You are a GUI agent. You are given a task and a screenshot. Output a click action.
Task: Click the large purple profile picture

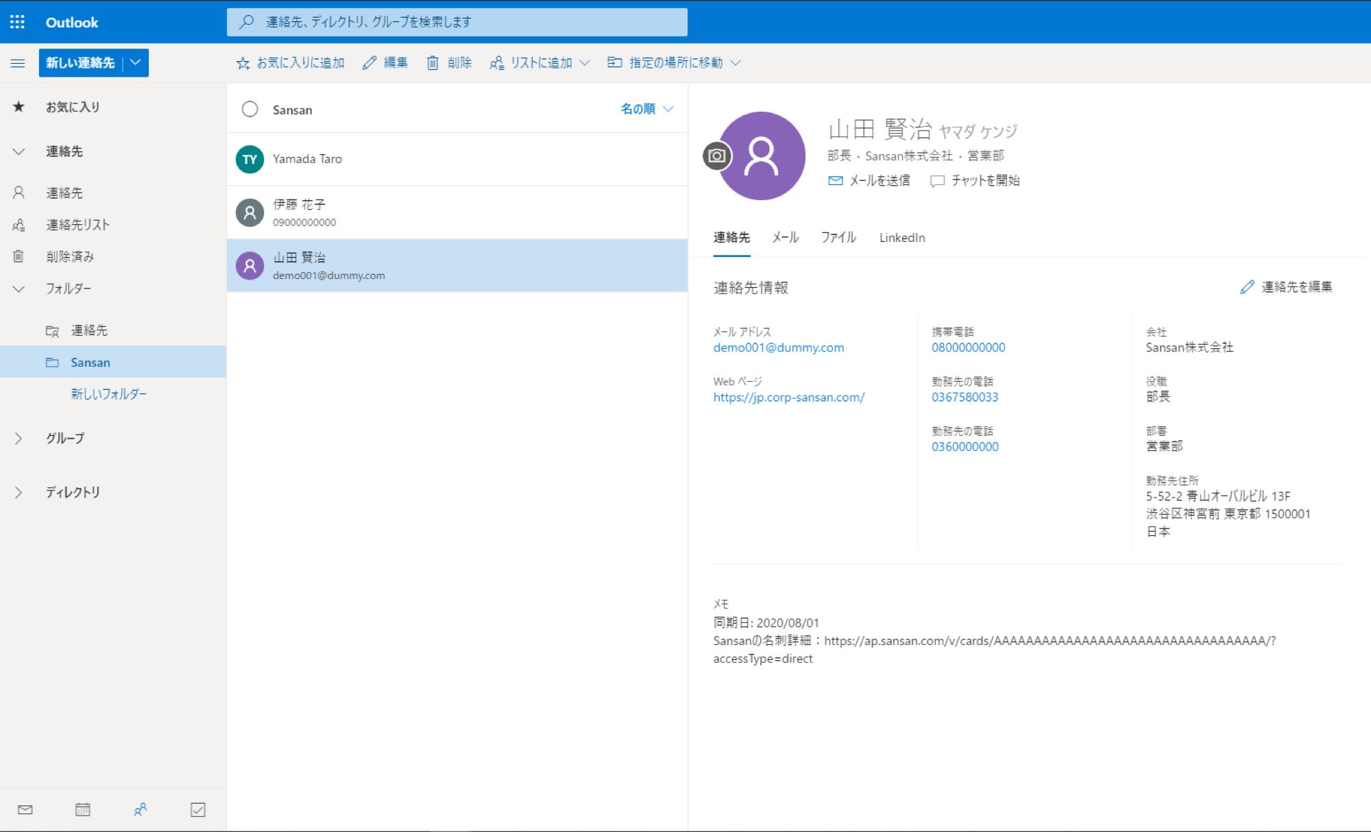point(761,156)
